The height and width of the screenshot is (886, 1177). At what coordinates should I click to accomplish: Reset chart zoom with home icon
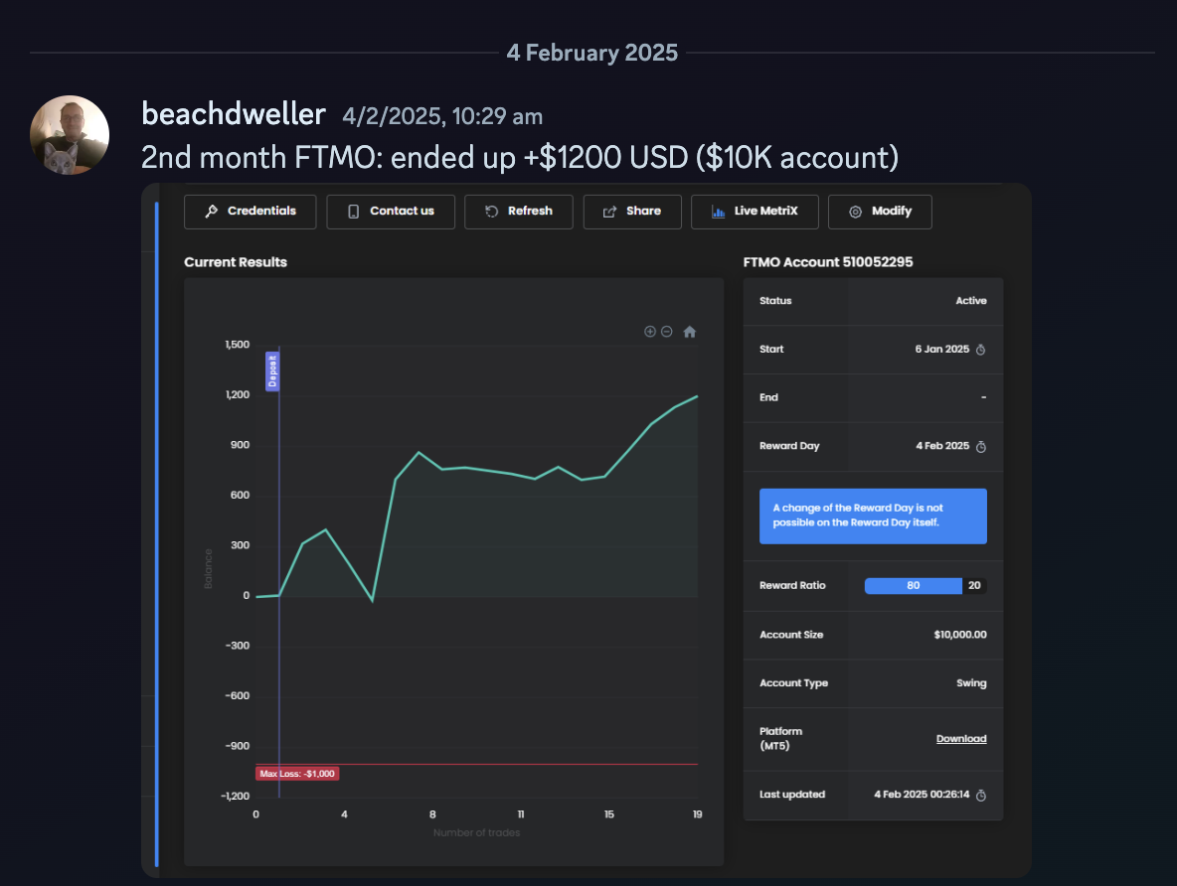tap(689, 332)
